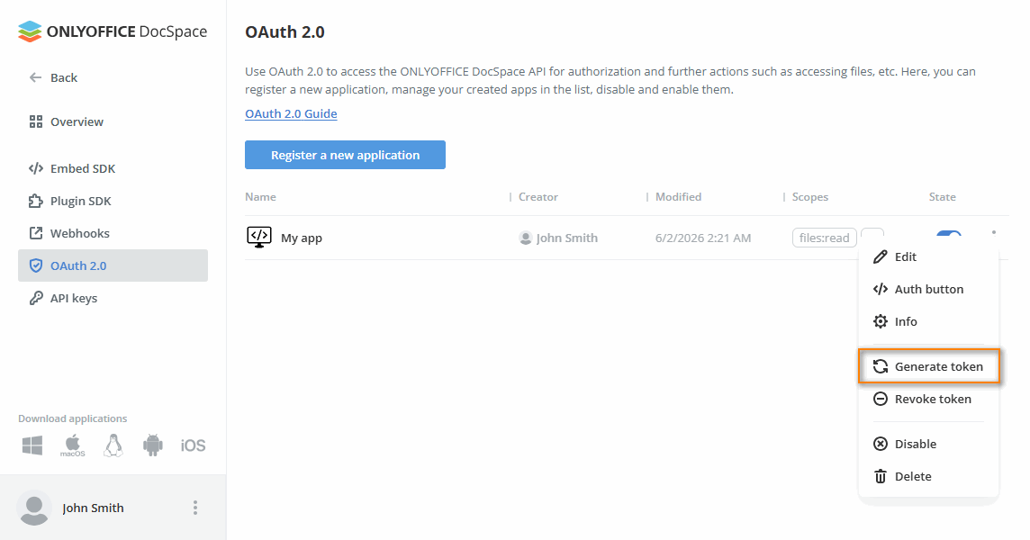Click the Delete trash icon
The width and height of the screenshot is (1030, 540).
point(881,476)
